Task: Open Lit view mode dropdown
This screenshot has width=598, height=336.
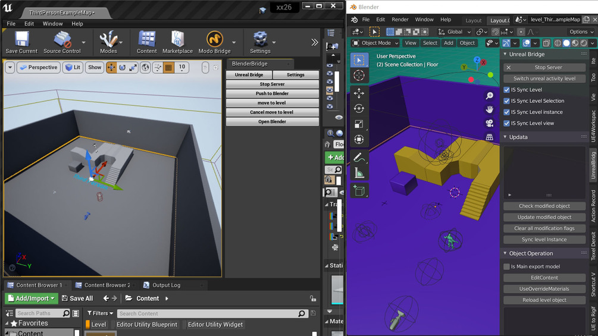Action: click(x=73, y=67)
